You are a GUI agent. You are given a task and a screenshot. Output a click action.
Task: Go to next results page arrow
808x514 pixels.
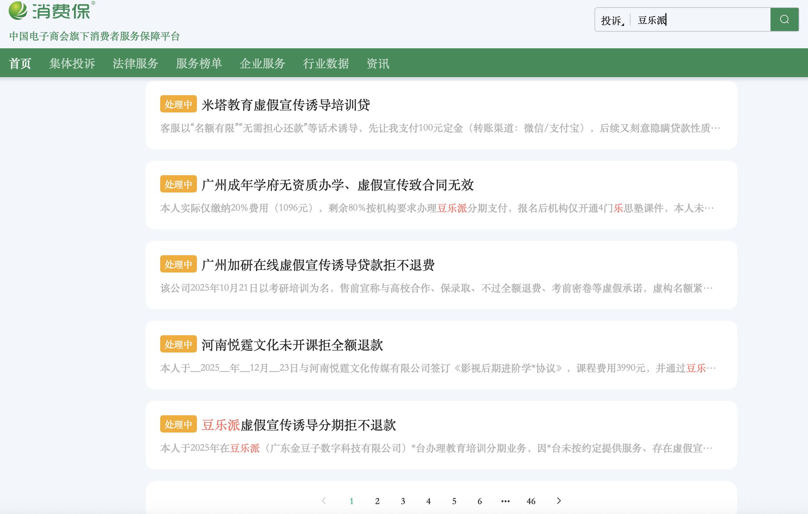tap(559, 501)
